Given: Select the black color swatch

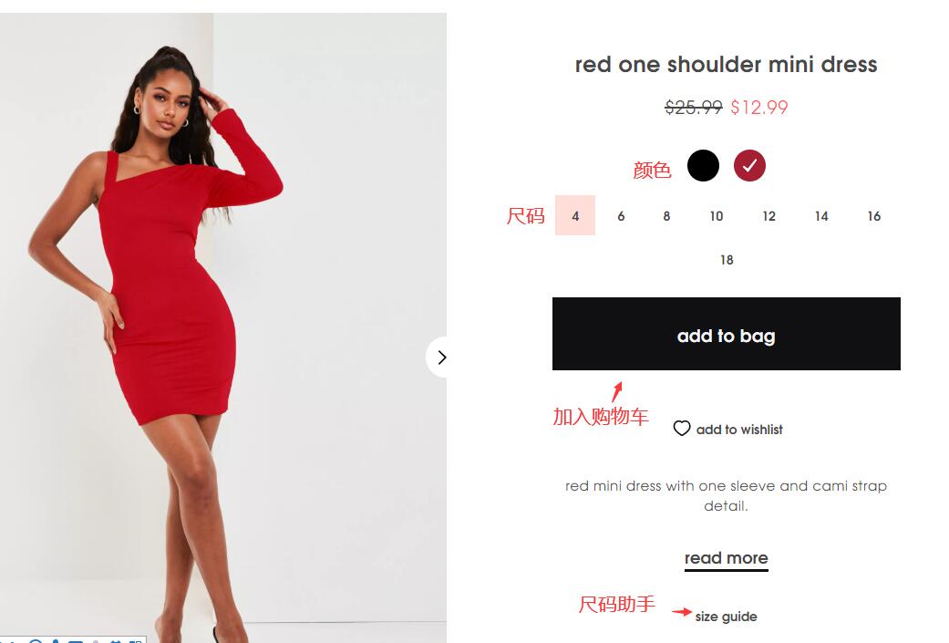Looking at the screenshot, I should click(x=703, y=165).
